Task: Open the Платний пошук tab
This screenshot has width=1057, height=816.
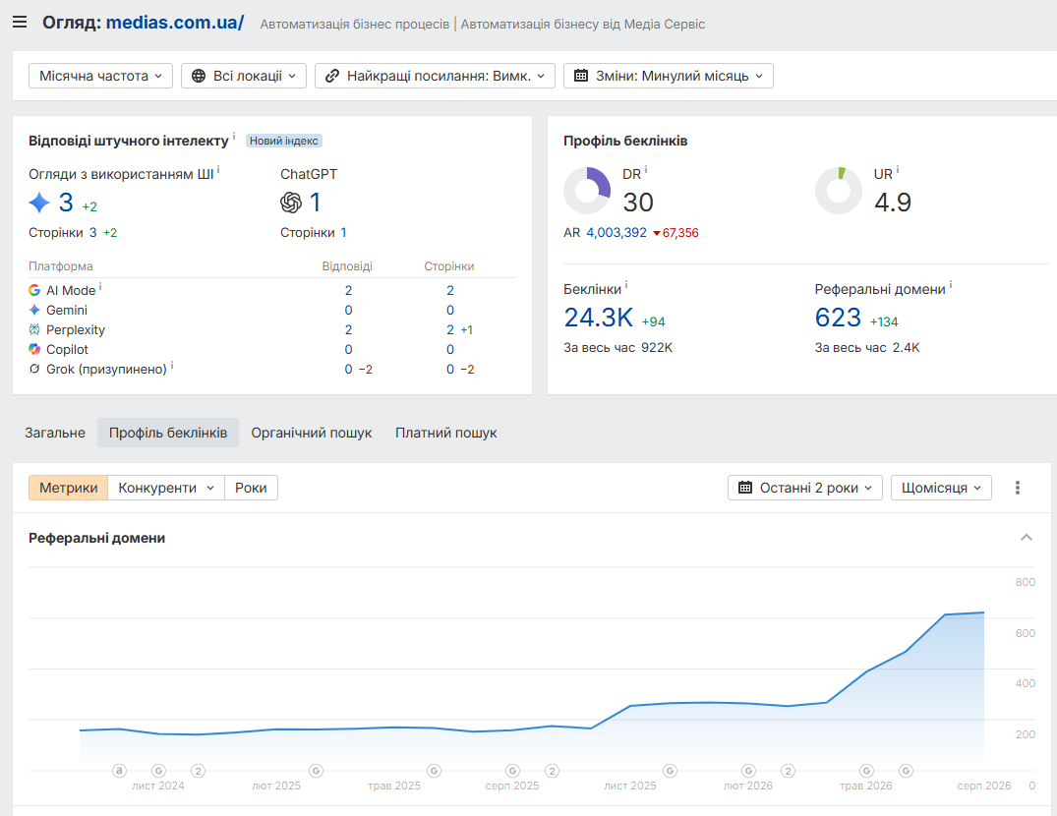Action: click(446, 433)
